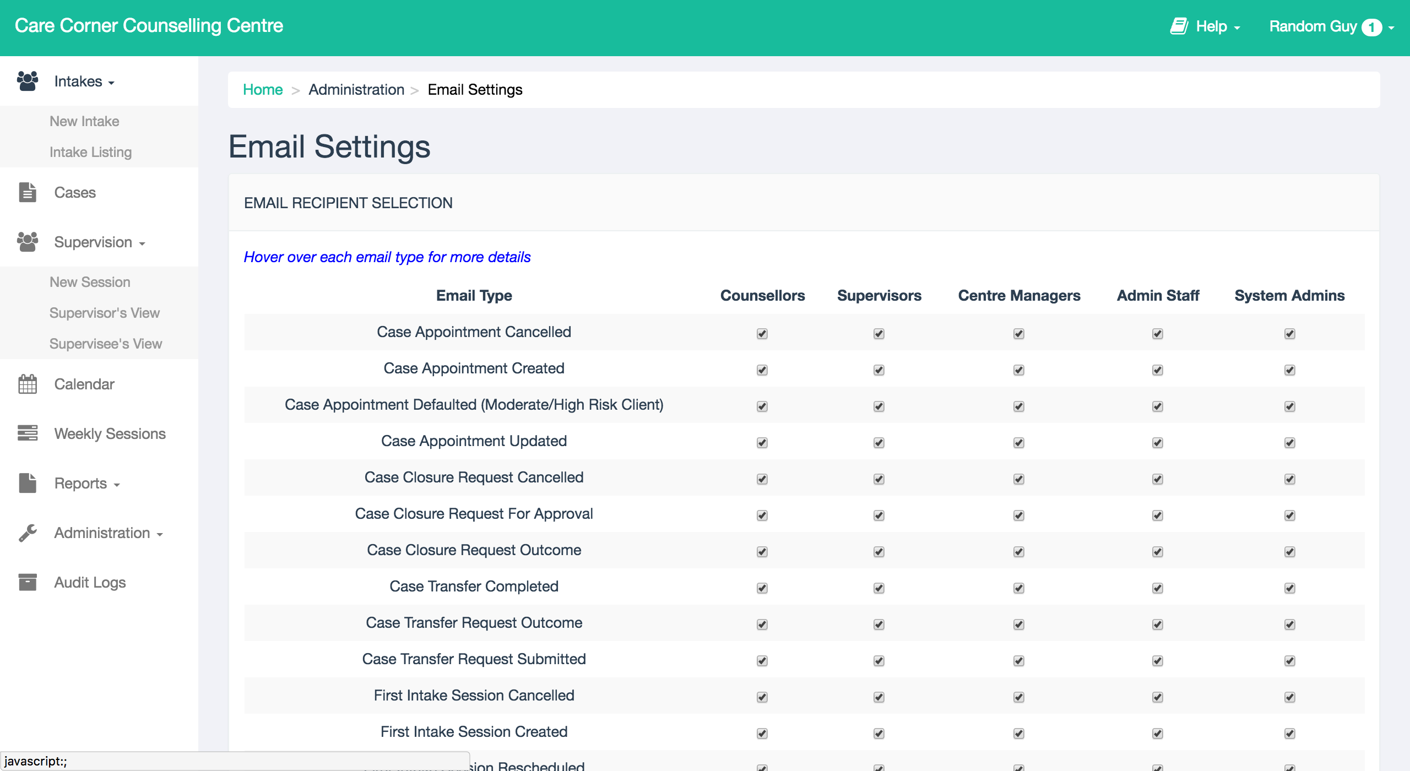Screen dimensions: 1410x771
Task: Open Intake Listing in the sidebar
Action: 90,152
